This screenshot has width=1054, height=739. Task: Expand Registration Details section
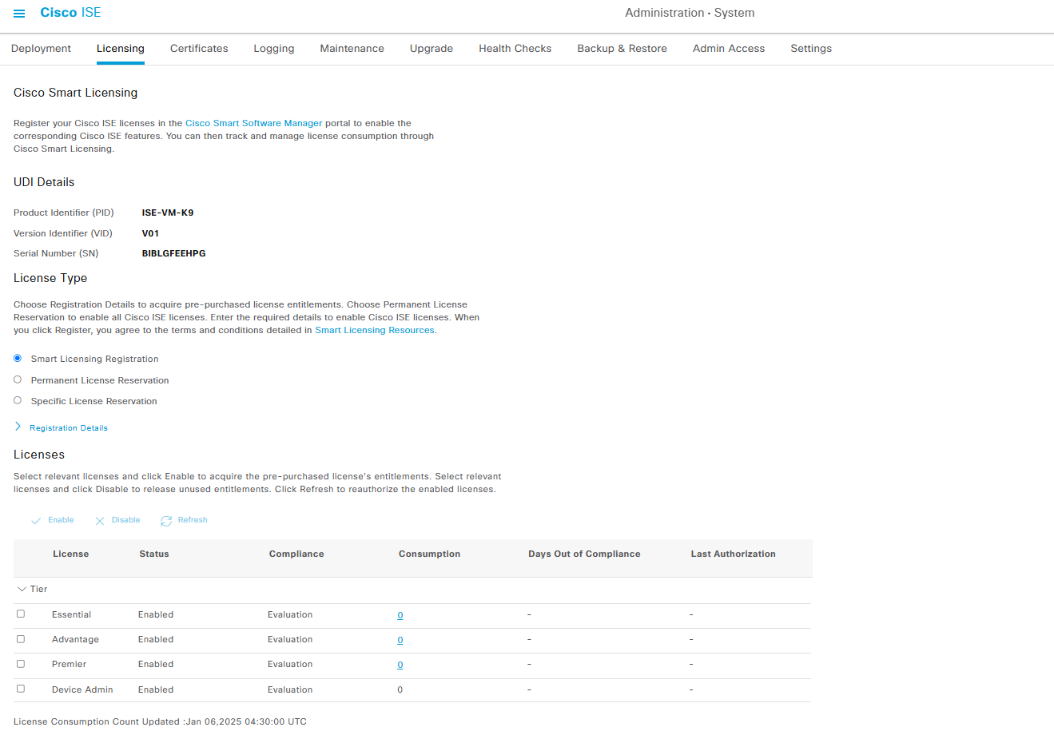[61, 427]
